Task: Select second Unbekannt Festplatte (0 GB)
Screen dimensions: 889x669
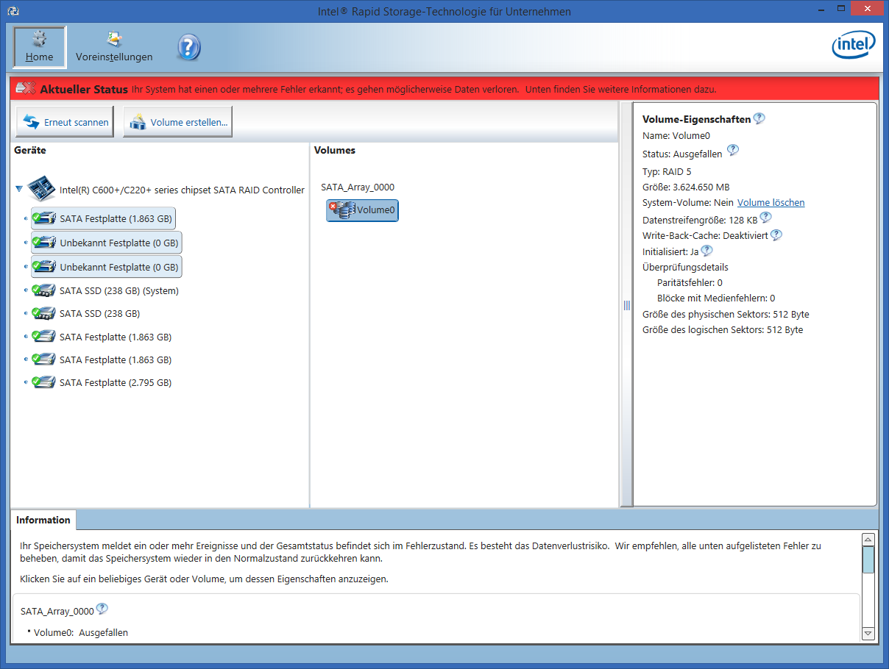Action: pyautogui.click(x=107, y=267)
